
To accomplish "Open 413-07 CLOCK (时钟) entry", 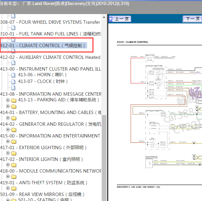I will 43,81.
